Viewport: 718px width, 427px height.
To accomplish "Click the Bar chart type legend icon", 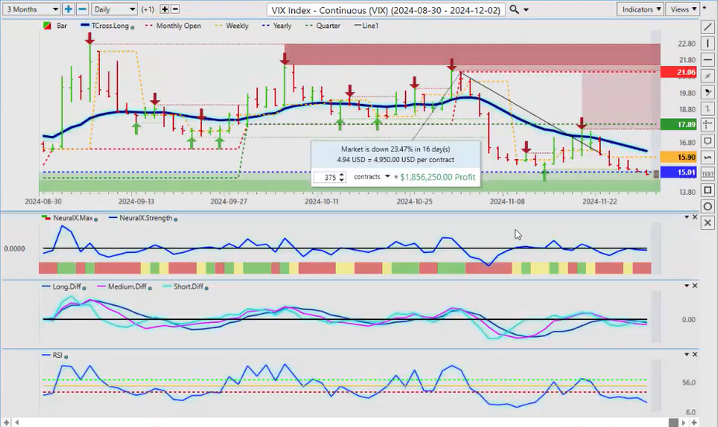I will 47,26.
